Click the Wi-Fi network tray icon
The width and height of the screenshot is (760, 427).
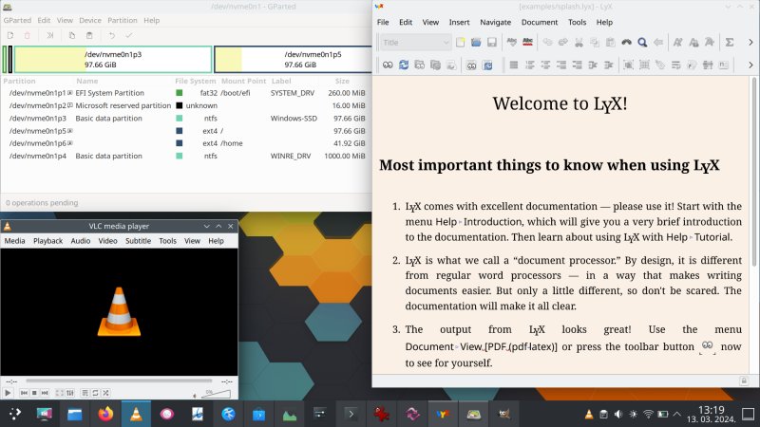(x=648, y=414)
